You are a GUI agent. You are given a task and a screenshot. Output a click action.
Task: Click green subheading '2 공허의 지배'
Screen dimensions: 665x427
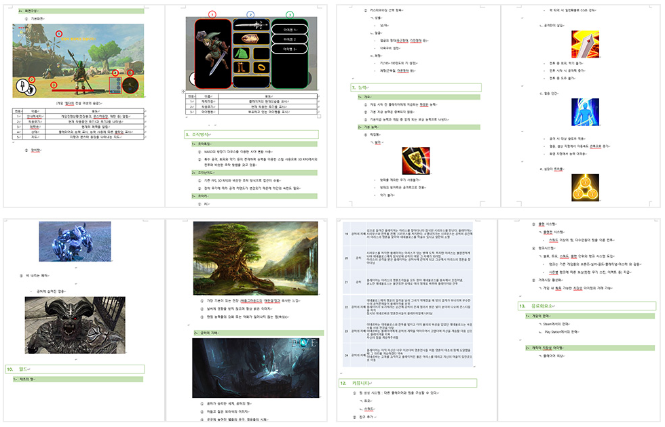point(259,333)
